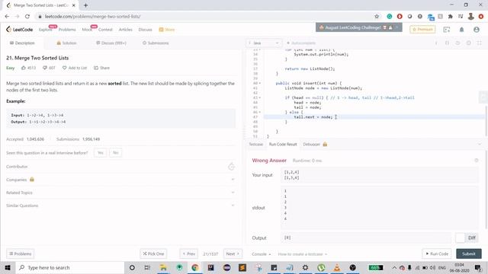The image size is (488, 274).
Task: Go to the Next problem
Action: pos(233,253)
